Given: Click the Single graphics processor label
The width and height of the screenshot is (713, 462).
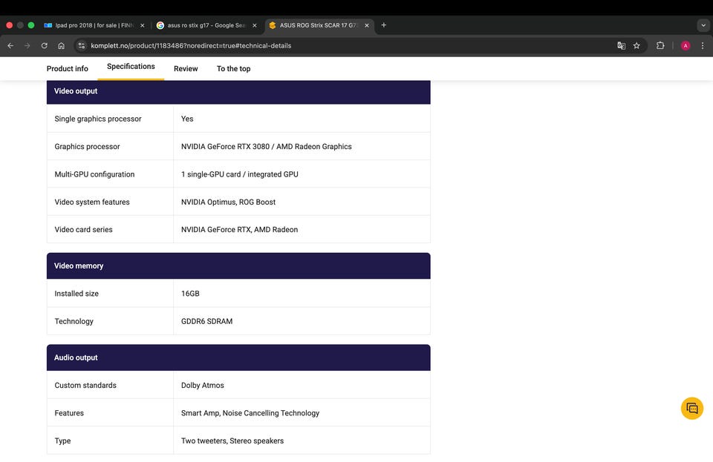Looking at the screenshot, I should [x=98, y=119].
